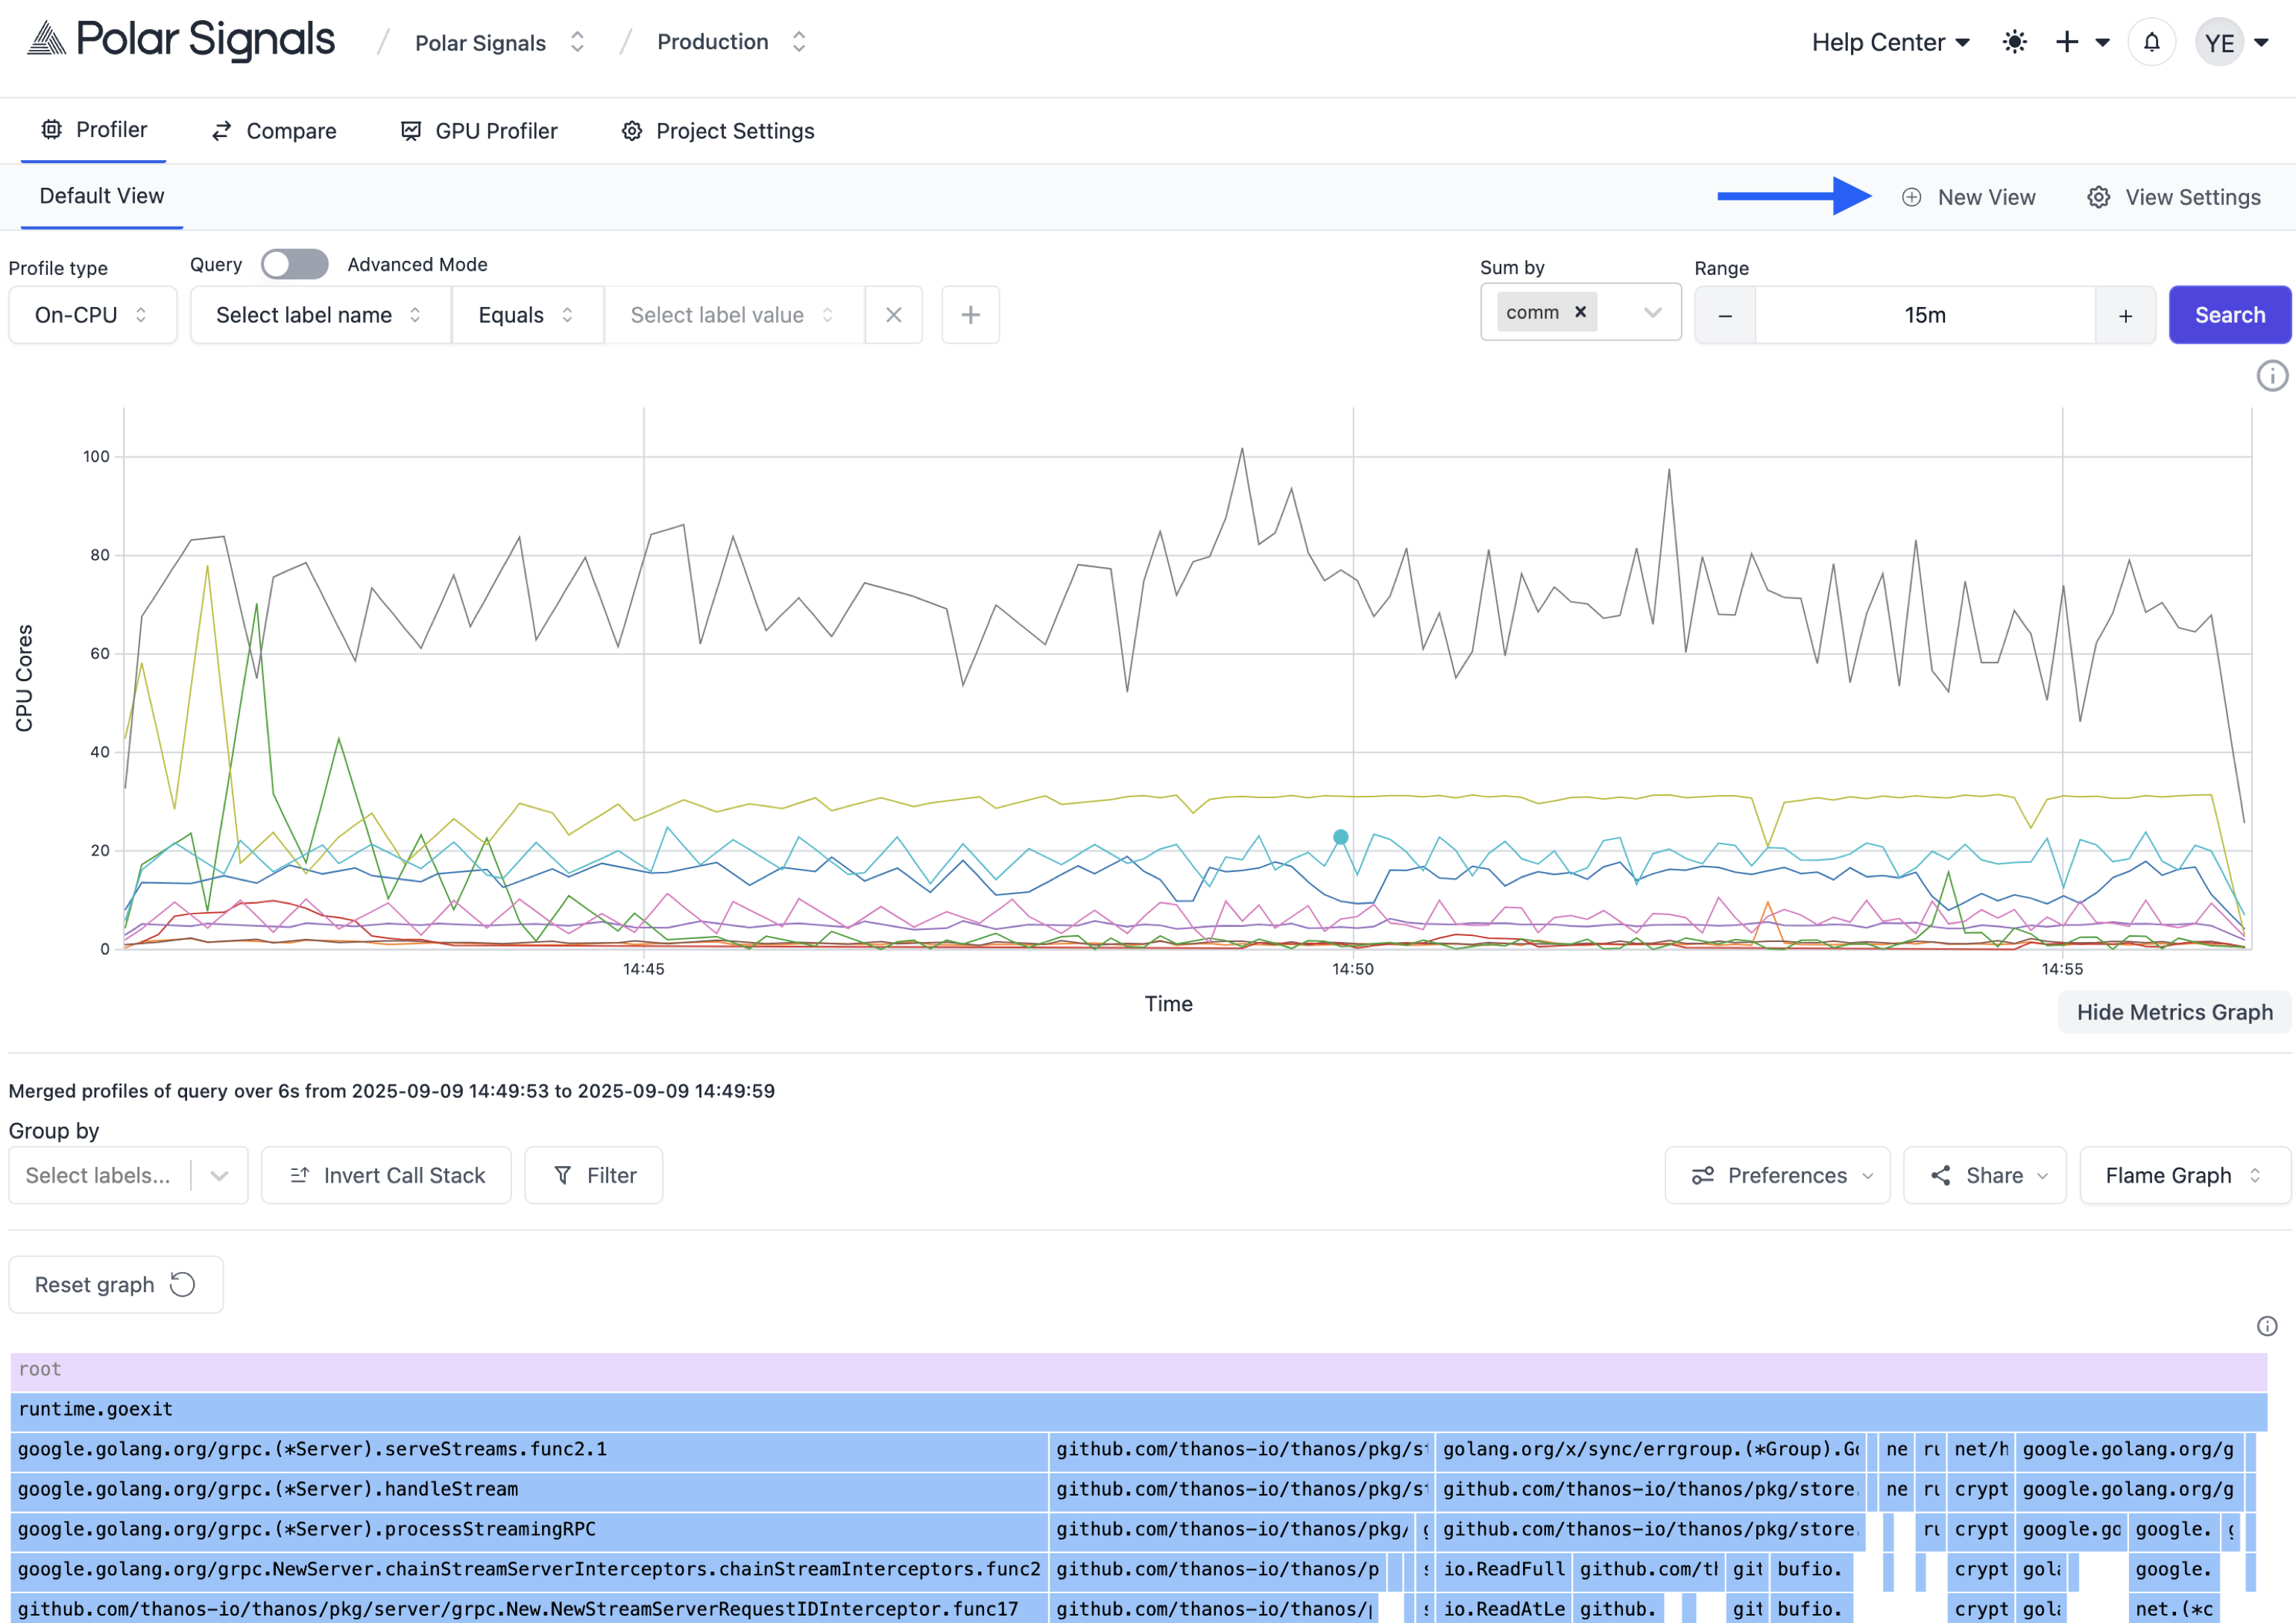Viewport: 2296px width, 1623px height.
Task: Open the On-CPU profile type dropdown
Action: click(92, 314)
